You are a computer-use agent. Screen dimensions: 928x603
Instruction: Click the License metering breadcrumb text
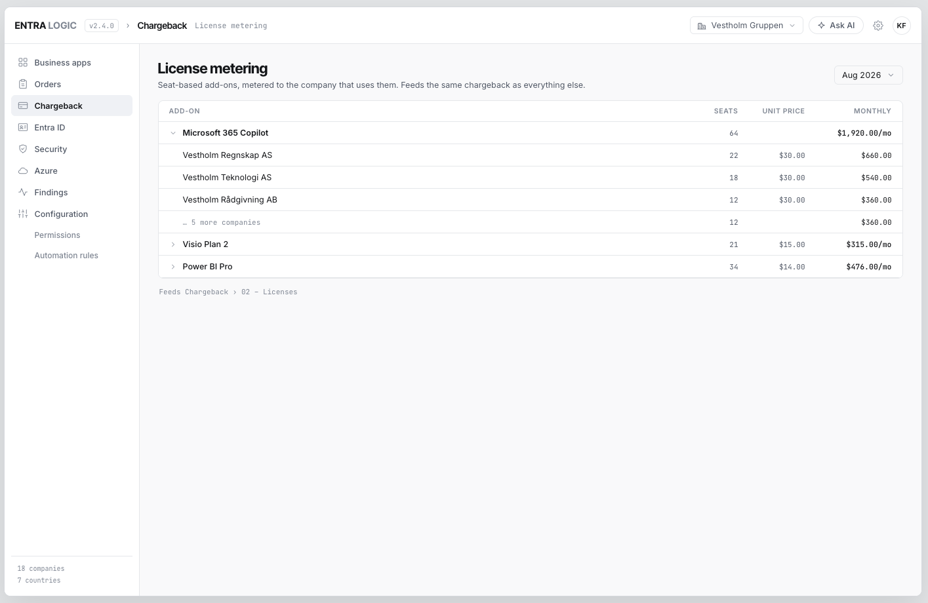tap(231, 26)
